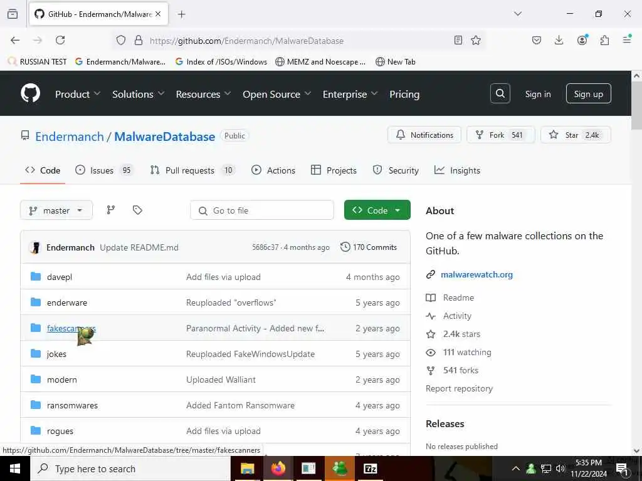The image size is (642, 481).
Task: Open the Pocket save icon
Action: pyautogui.click(x=537, y=40)
